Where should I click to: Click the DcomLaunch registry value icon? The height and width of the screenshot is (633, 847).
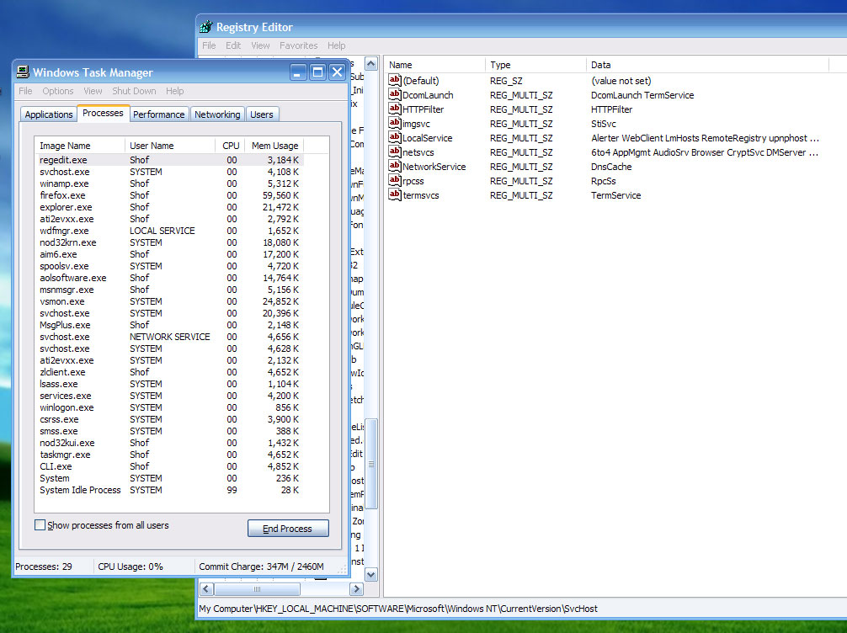[x=395, y=94]
